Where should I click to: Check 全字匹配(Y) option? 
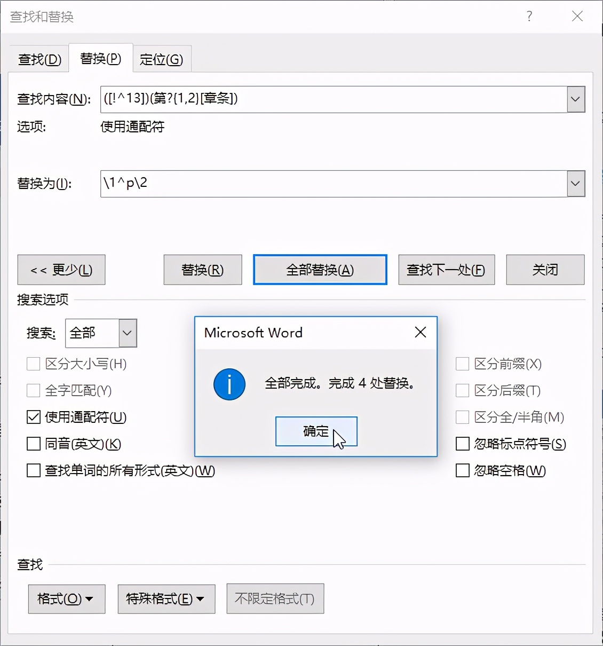tap(33, 390)
